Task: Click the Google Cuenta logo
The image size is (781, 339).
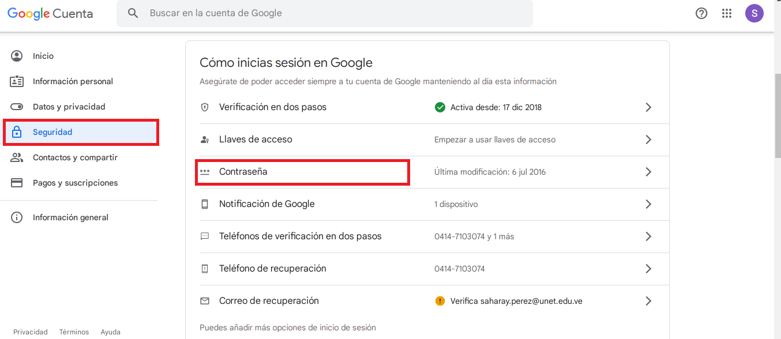Action: tap(49, 13)
